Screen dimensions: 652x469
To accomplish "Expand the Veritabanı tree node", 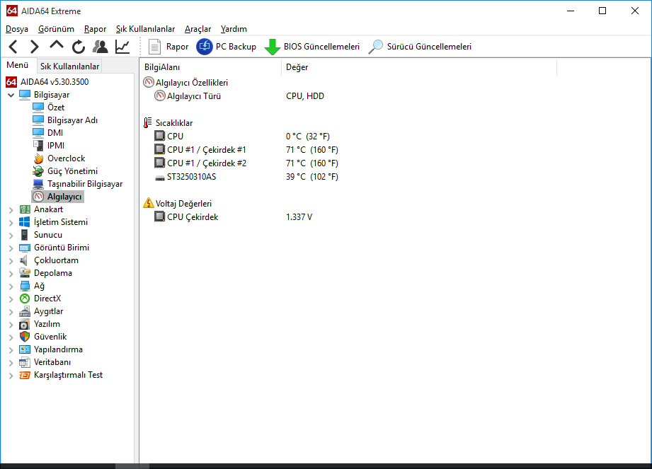I will [11, 363].
